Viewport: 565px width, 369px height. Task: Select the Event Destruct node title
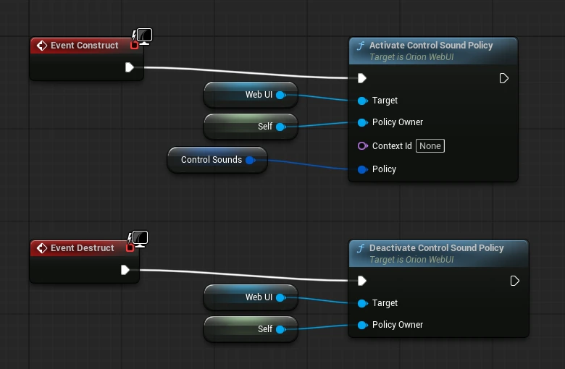click(82, 248)
